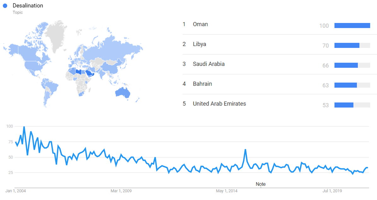This screenshot has width=377, height=200.
Task: Click the Jan 1, 2004 axis label
Action: click(x=15, y=191)
